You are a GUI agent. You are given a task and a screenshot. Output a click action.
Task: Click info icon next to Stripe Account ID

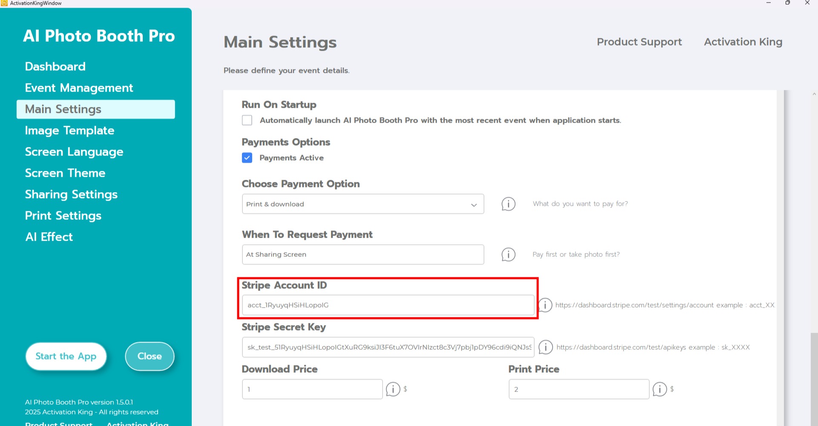[545, 305]
